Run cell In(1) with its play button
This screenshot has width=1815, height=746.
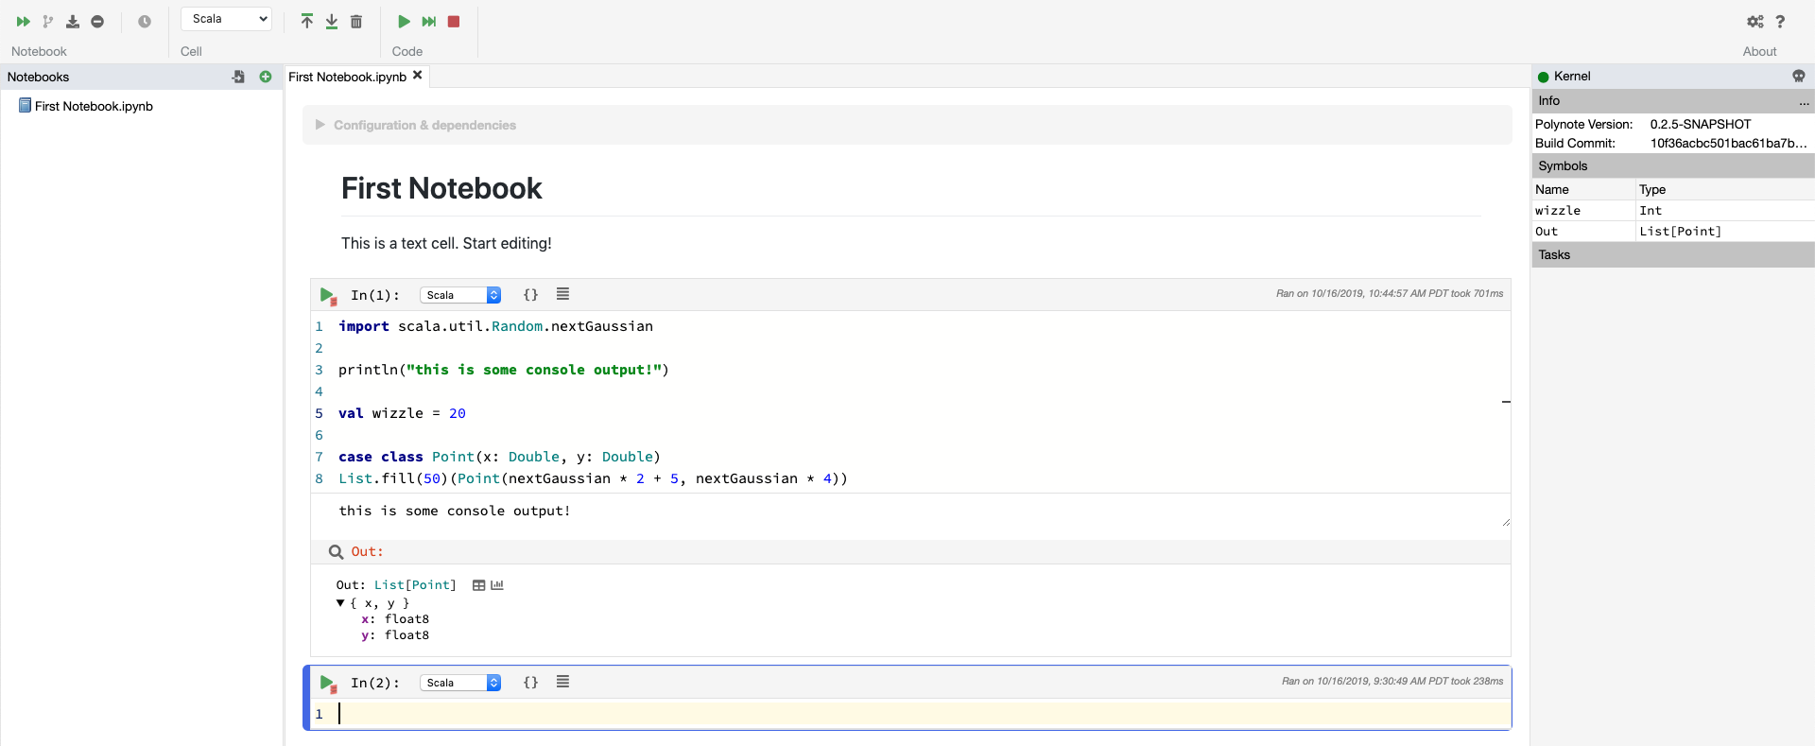(328, 296)
